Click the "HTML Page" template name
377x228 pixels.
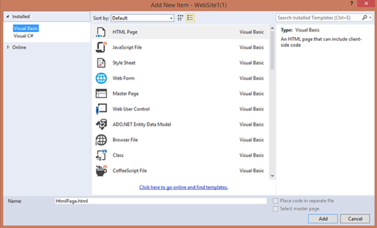[x=125, y=32]
